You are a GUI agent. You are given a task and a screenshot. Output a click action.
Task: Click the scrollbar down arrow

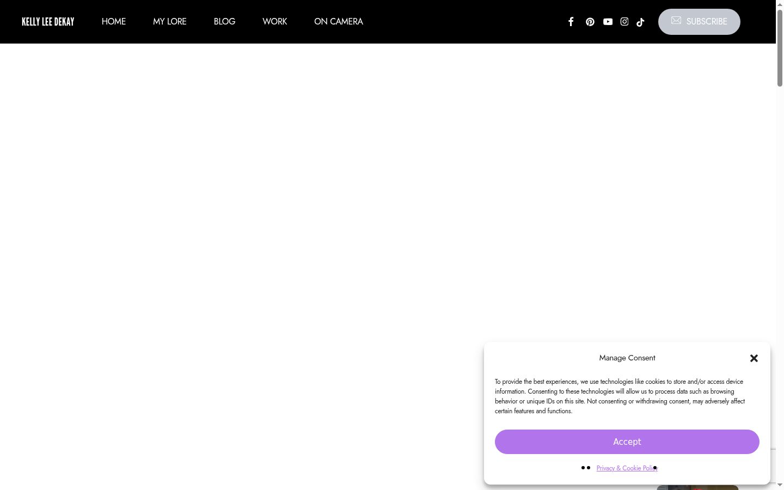pyautogui.click(x=780, y=485)
